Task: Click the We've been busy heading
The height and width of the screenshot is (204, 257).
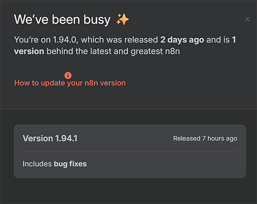Action: click(x=62, y=20)
